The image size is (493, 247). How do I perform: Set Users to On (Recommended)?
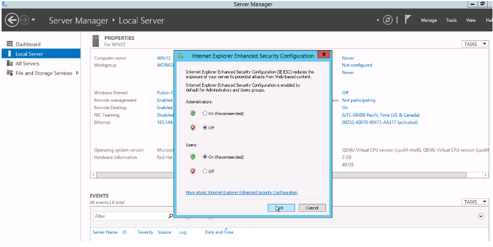(x=205, y=157)
